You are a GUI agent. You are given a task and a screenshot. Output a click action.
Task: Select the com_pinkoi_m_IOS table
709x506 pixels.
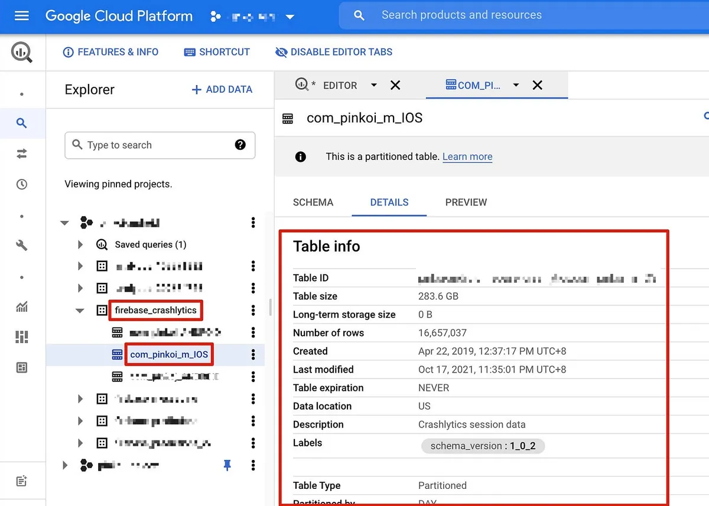point(169,354)
